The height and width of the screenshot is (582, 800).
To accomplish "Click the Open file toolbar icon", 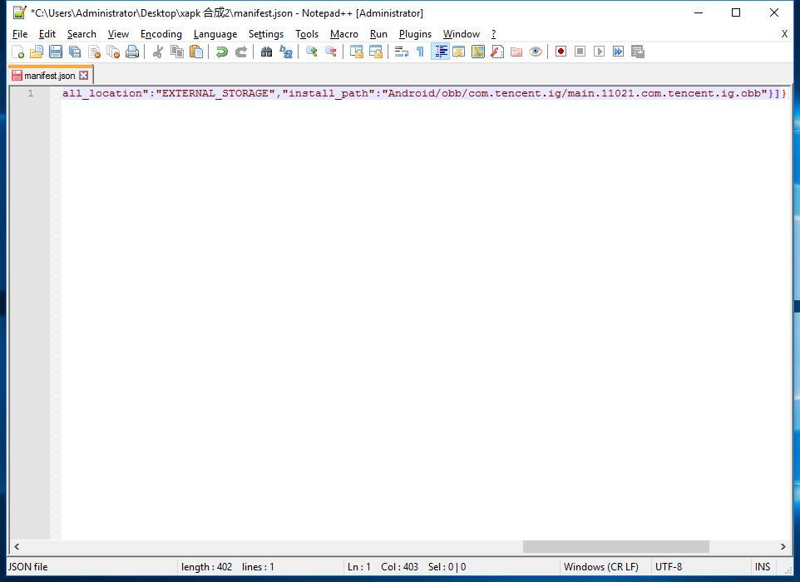I will pos(37,52).
